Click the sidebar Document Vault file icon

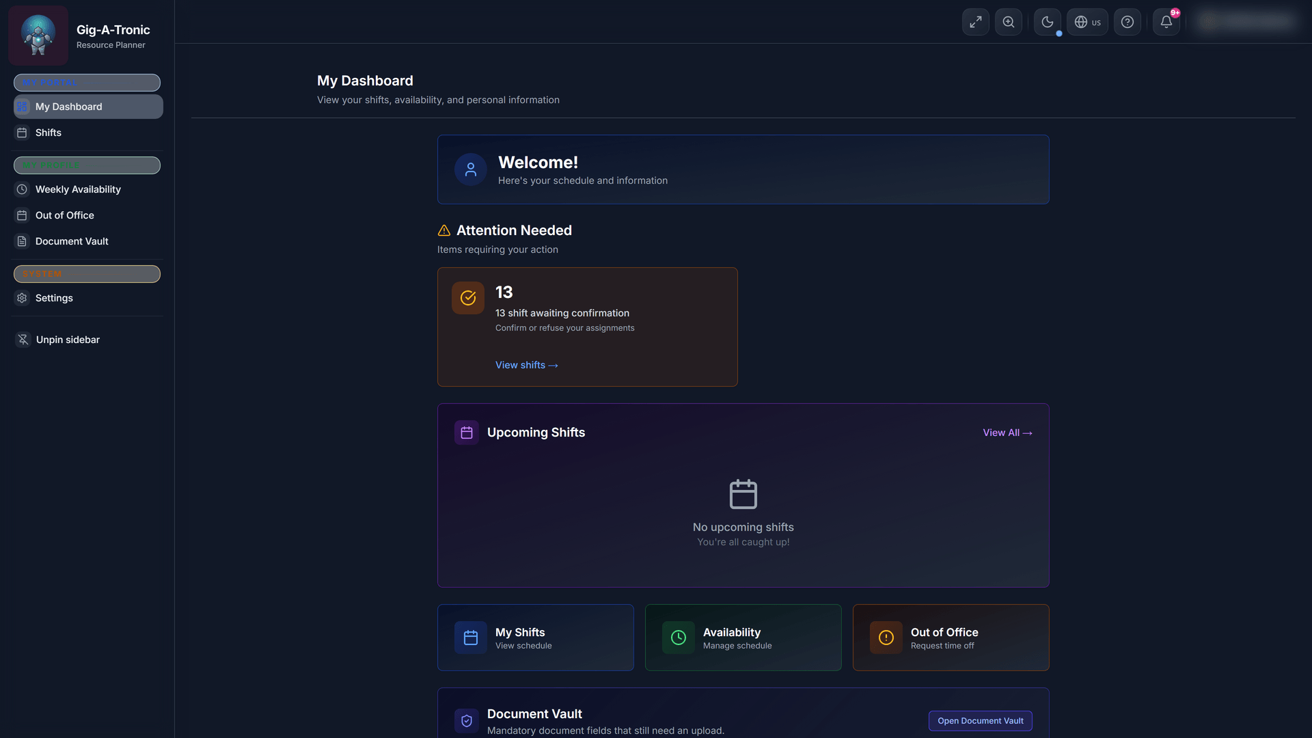click(22, 241)
